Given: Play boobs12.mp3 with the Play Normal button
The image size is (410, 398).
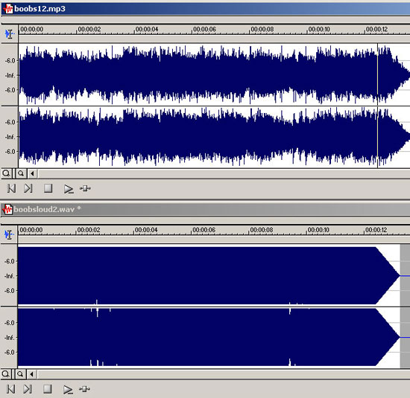Looking at the screenshot, I should (x=69, y=189).
